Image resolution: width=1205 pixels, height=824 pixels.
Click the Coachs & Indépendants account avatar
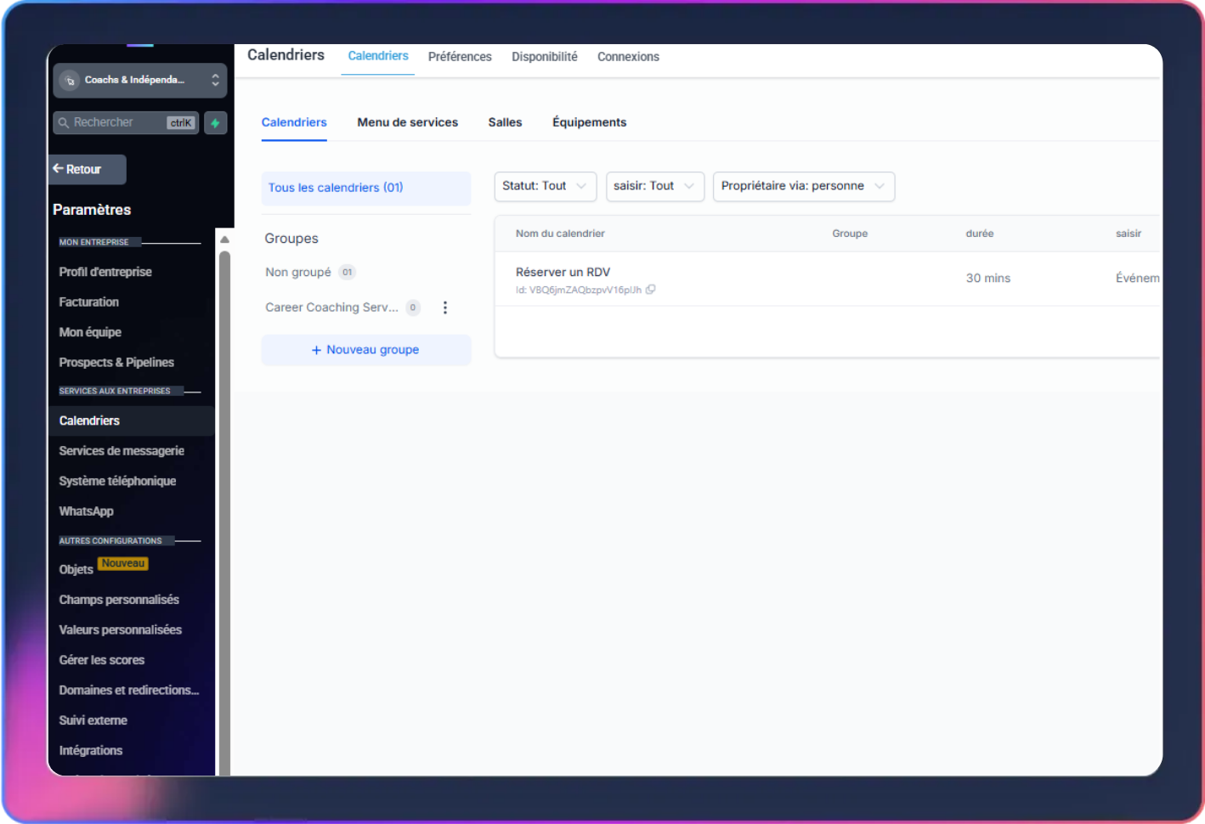pyautogui.click(x=71, y=81)
